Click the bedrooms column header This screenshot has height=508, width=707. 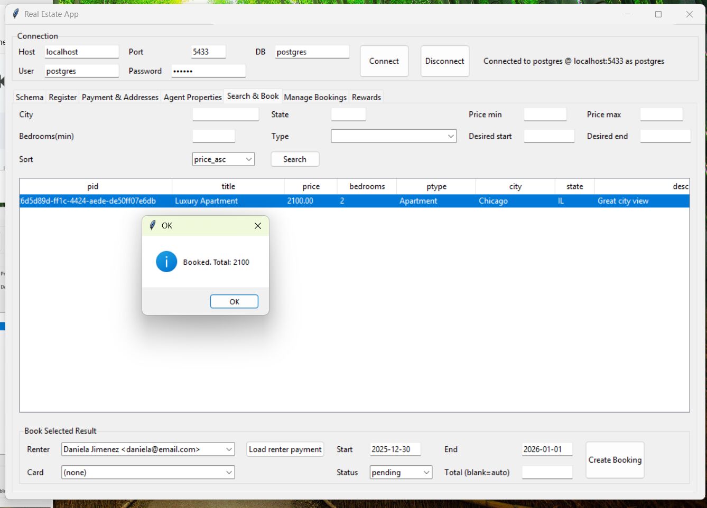point(367,186)
